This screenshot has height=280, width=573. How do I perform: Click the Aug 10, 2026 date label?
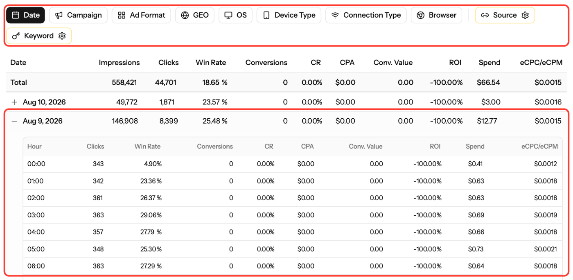coord(44,102)
